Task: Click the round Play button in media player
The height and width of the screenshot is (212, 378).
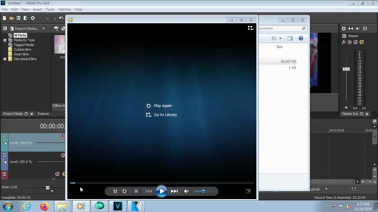Action: [x=162, y=191]
